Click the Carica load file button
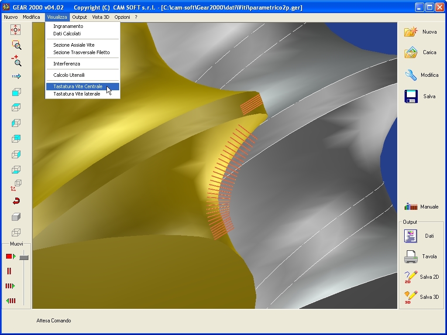The image size is (447, 335). click(x=421, y=52)
